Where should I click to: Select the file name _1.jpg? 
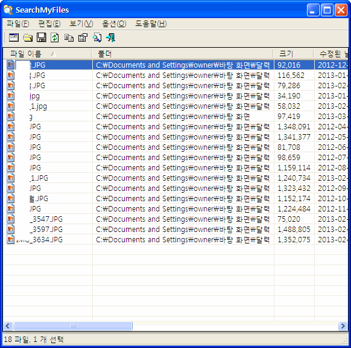(38, 106)
